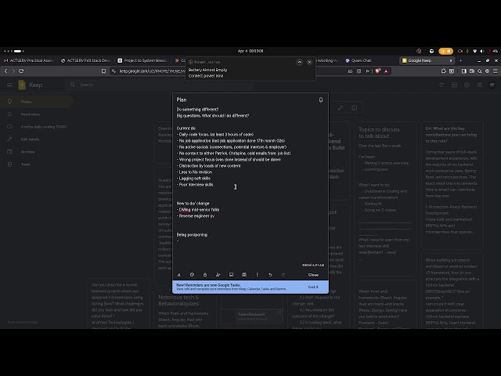Screen dimensions: 501x376
Task: Reload the Keep page
Action: click(21, 71)
